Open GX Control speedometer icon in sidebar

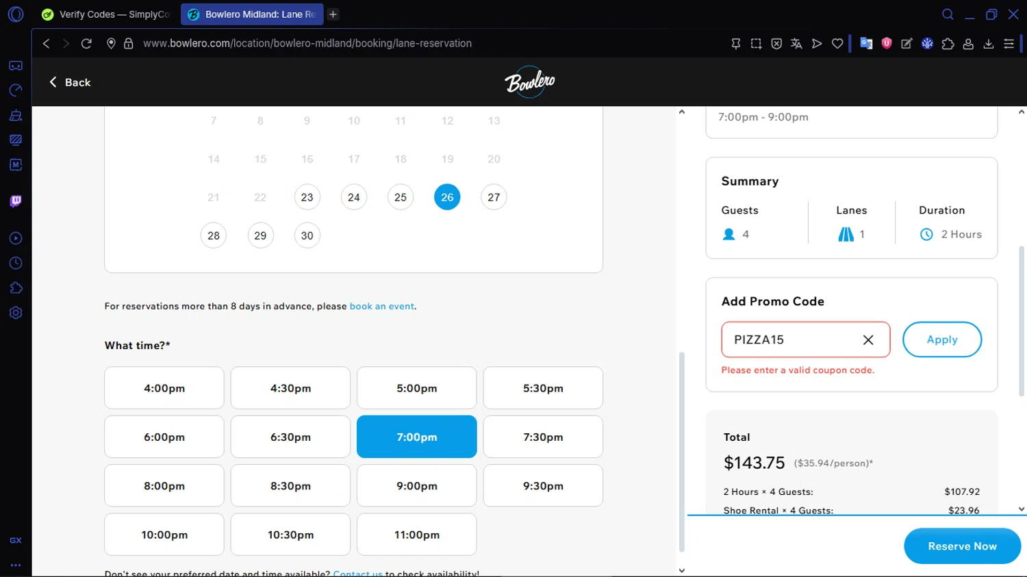point(16,90)
